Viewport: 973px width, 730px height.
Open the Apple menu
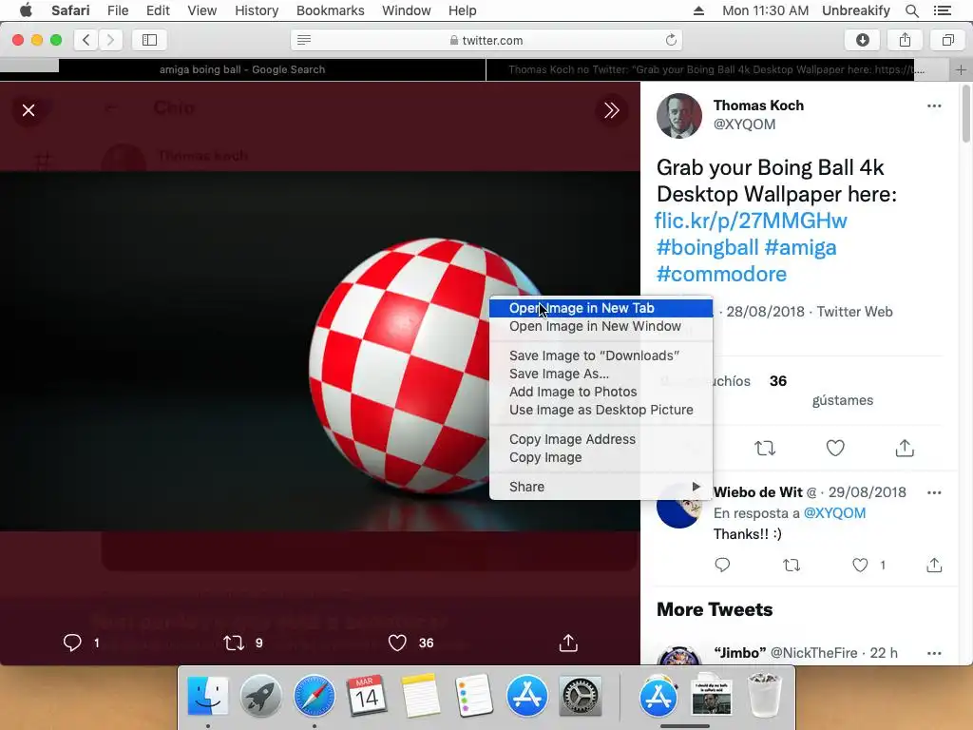26,10
